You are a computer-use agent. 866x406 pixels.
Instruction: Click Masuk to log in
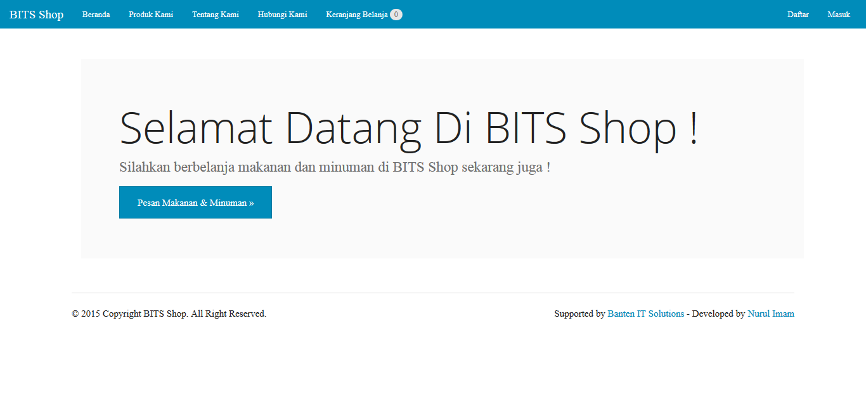(839, 15)
